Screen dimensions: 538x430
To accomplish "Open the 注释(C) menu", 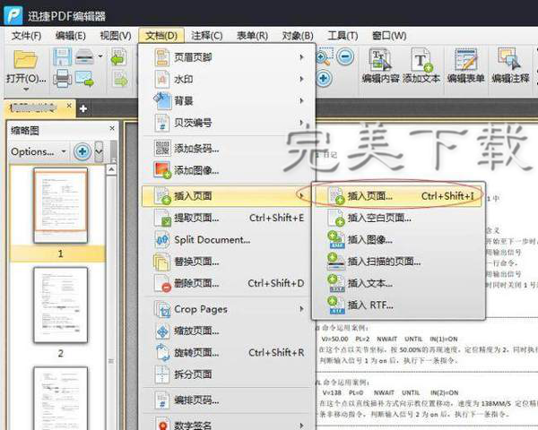I will [205, 35].
